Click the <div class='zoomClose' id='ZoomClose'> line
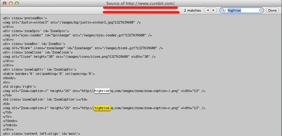Viewport: 282px width, 136px height. pyautogui.click(x=37, y=53)
